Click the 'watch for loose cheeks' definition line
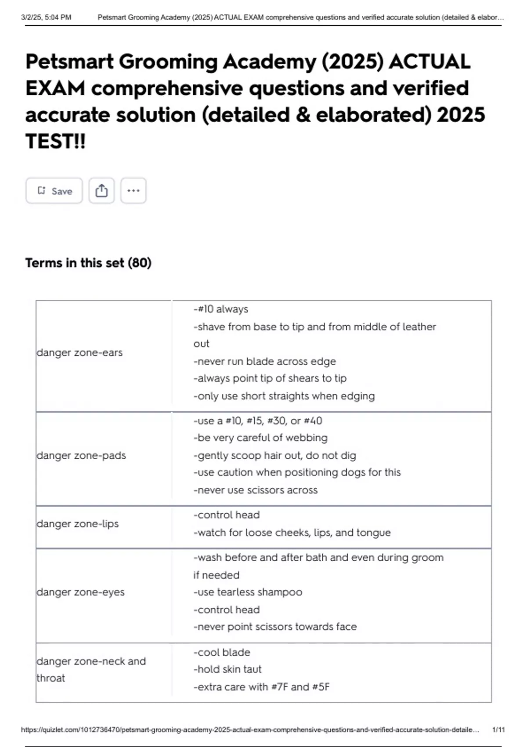The height and width of the screenshot is (747, 527). pos(292,533)
